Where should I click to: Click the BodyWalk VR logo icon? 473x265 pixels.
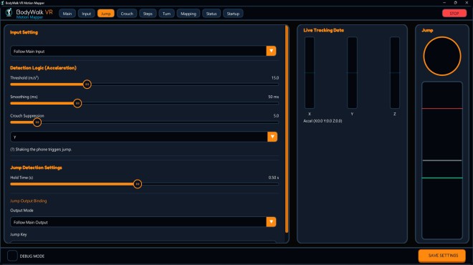point(9,13)
